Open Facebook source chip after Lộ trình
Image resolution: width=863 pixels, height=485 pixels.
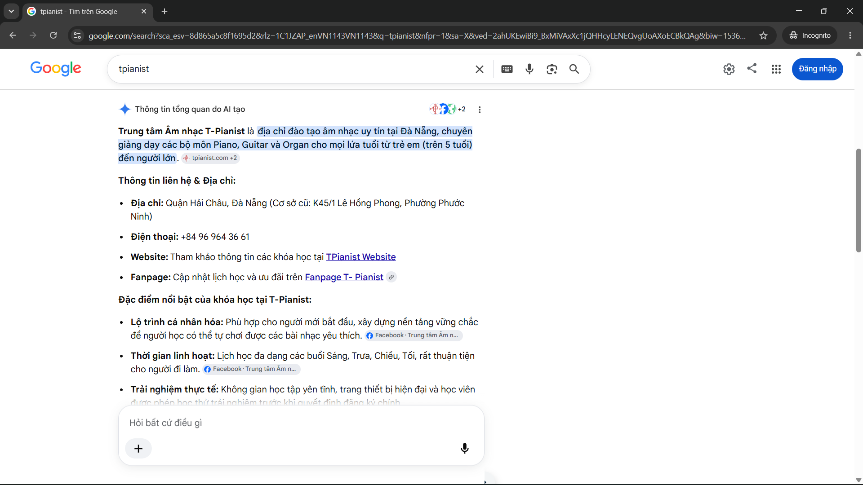[414, 335]
